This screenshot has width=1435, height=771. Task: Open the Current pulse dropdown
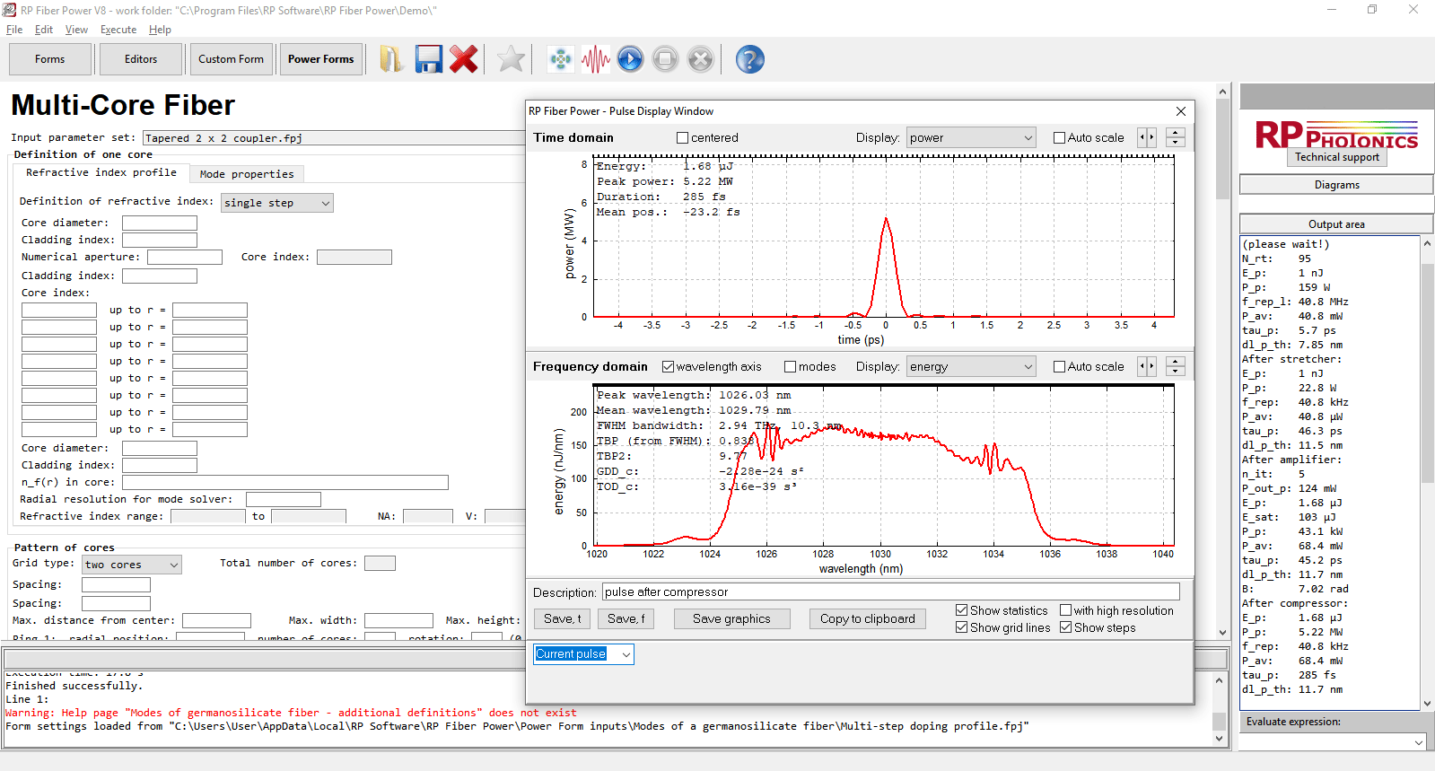(x=584, y=654)
